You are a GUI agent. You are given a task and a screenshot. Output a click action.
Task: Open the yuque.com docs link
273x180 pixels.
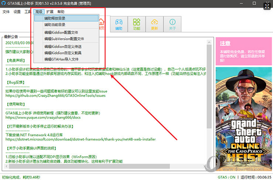(x=43, y=117)
